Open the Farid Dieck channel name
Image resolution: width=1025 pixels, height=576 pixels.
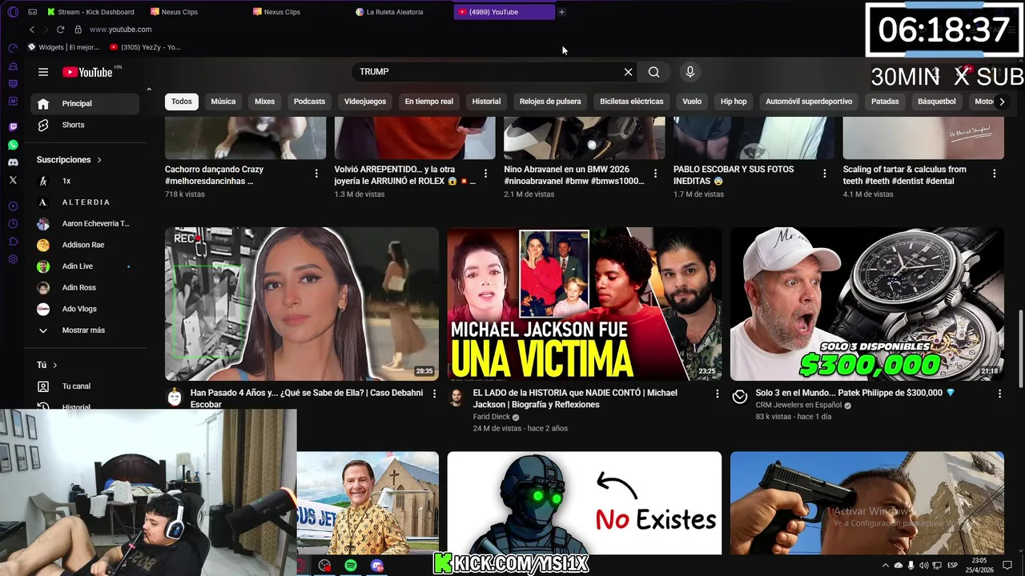click(x=492, y=417)
